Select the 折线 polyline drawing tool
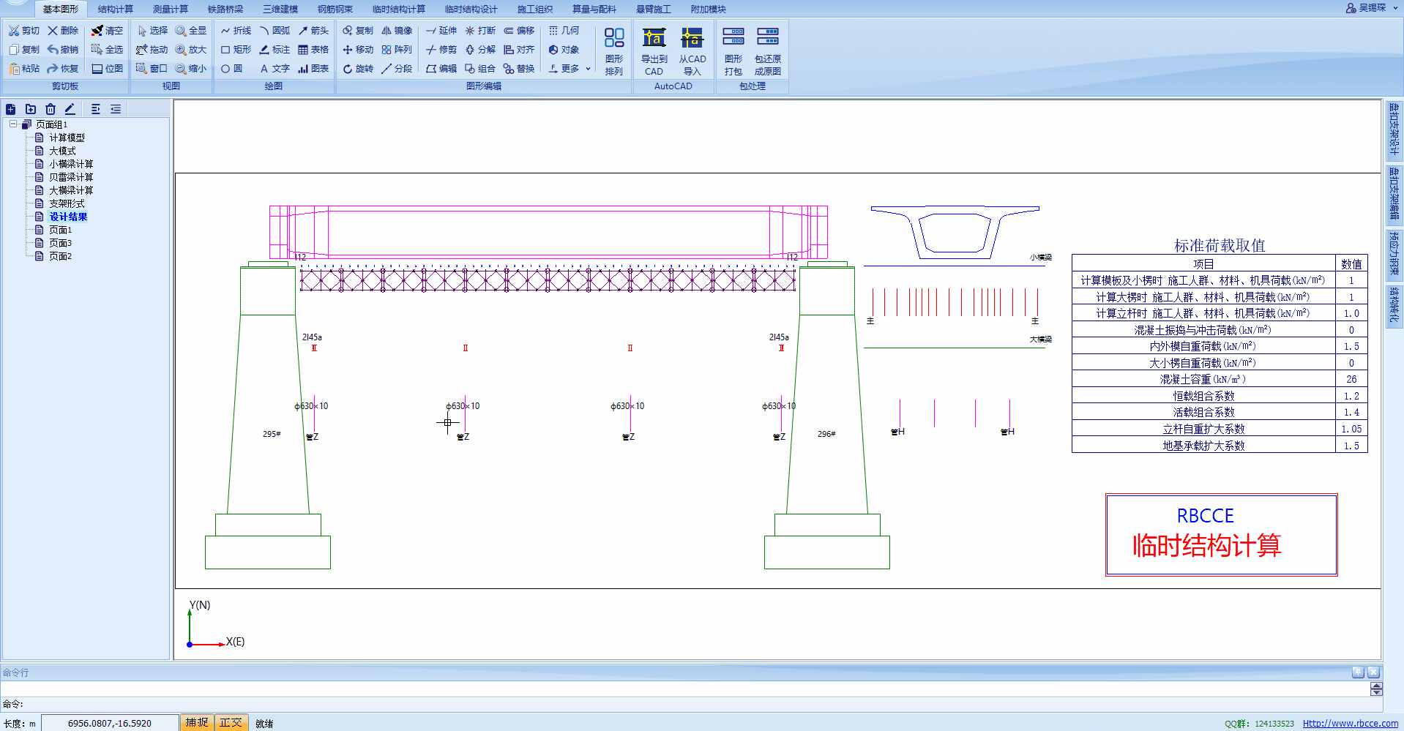 236,31
